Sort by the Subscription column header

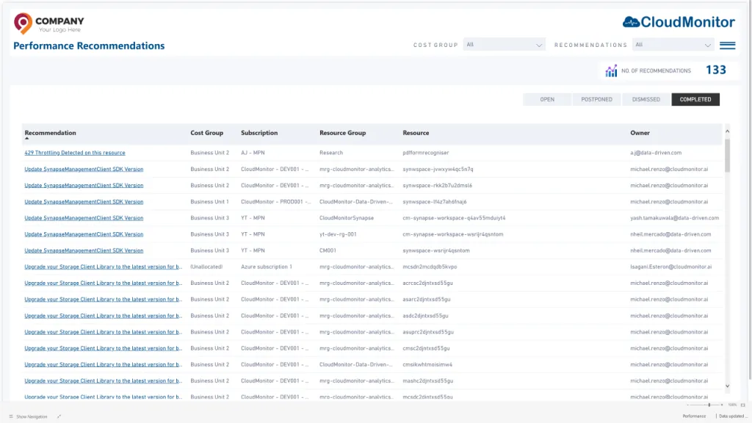pyautogui.click(x=259, y=133)
